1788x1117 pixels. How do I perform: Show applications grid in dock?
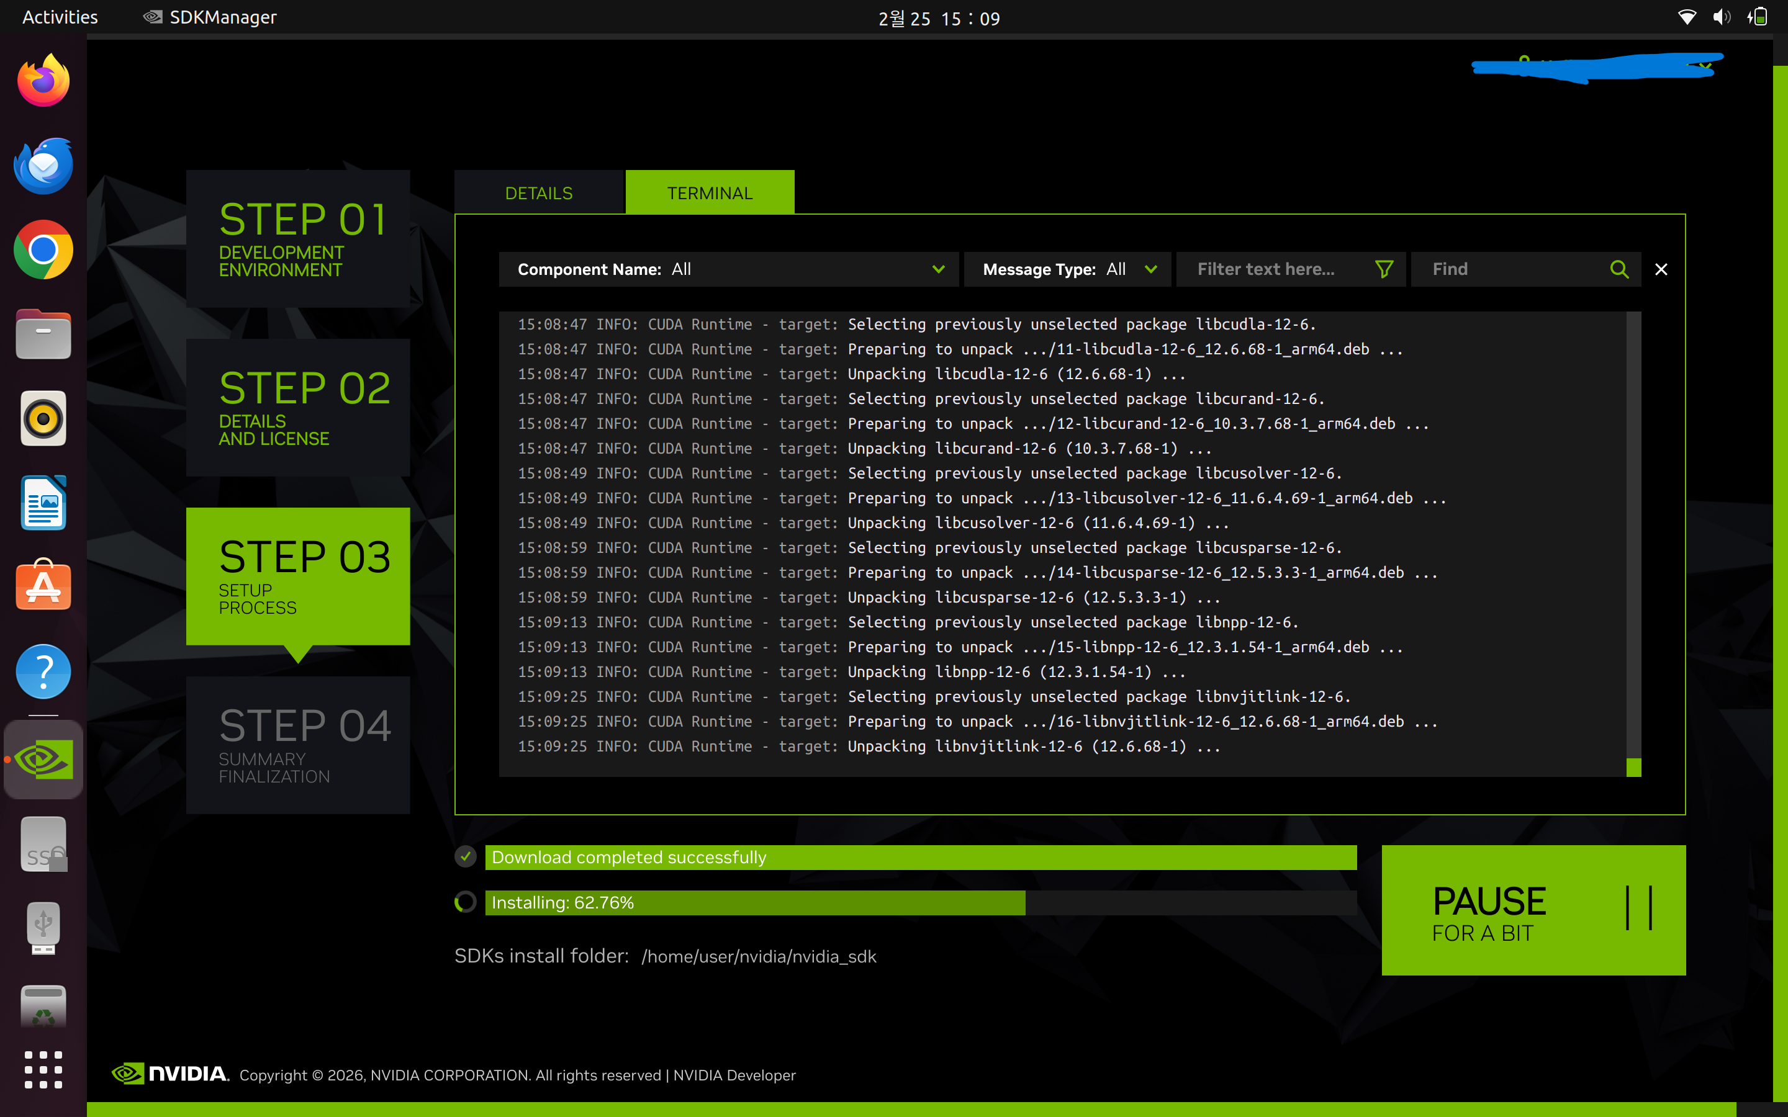(x=43, y=1069)
